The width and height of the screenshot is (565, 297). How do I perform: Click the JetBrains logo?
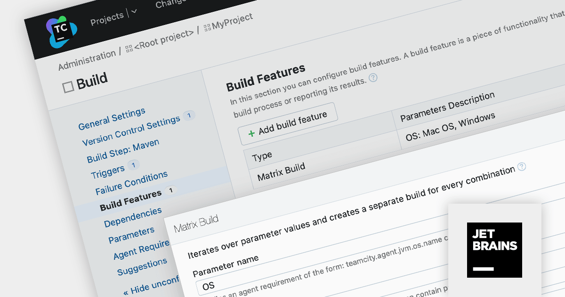[x=494, y=250]
